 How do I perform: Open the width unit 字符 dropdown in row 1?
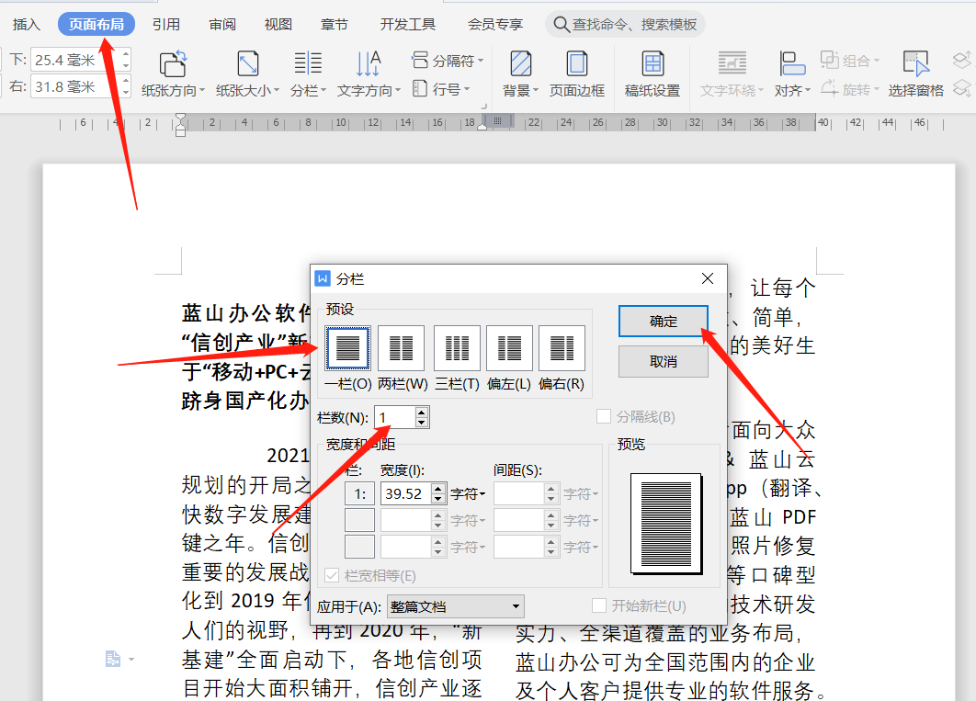click(x=468, y=494)
